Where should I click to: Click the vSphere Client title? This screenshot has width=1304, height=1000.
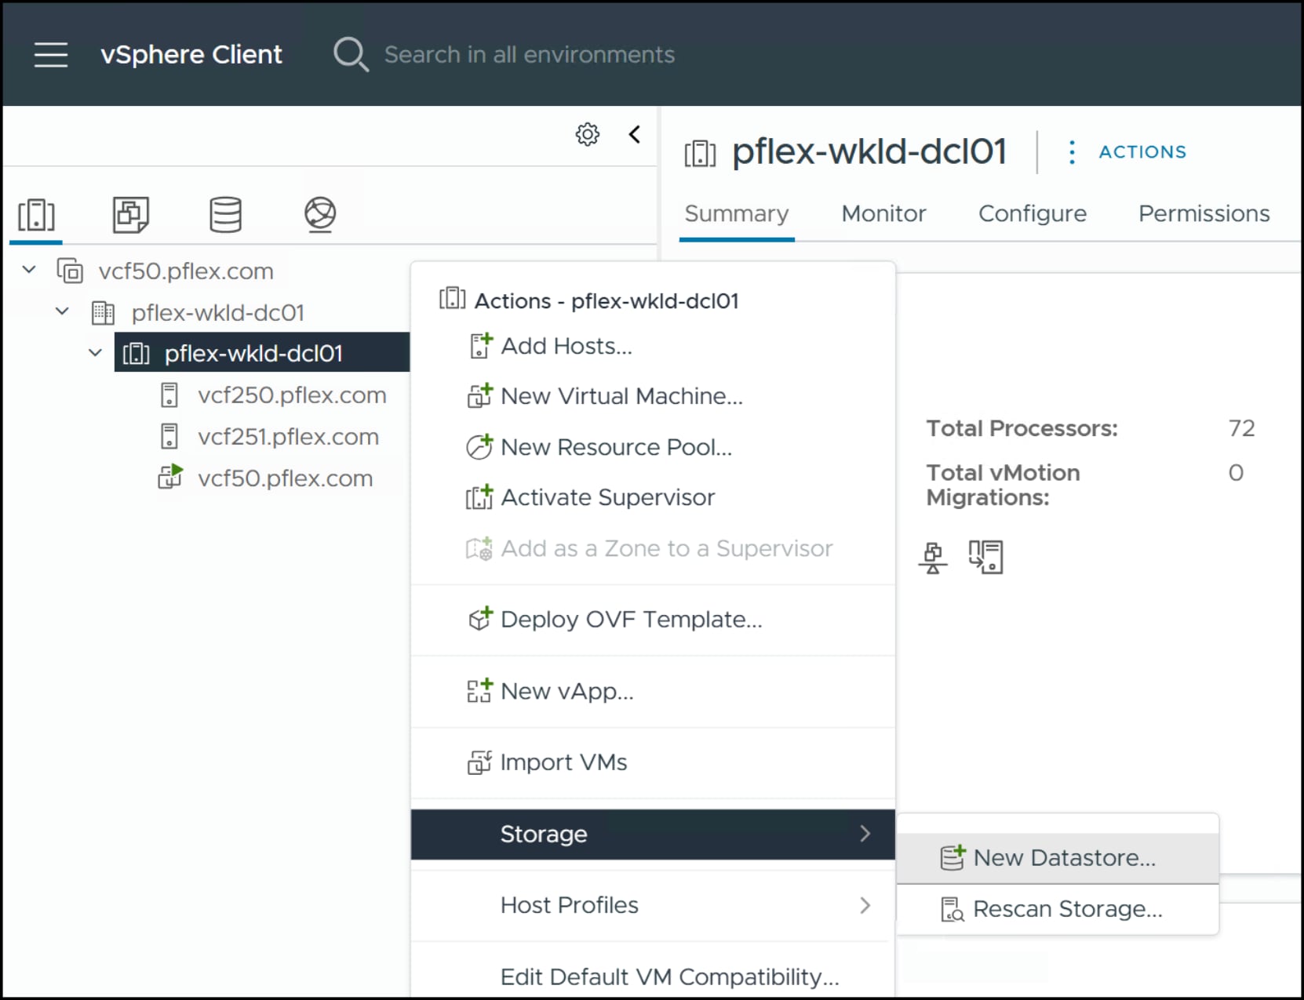pos(191,55)
